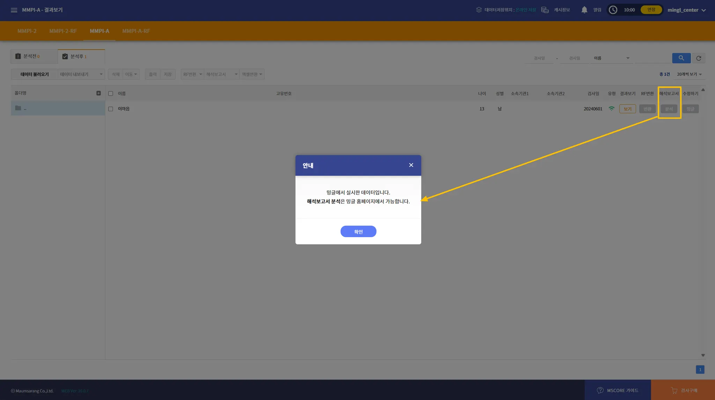
Task: Expand 데이터 내보내기 dropdown
Action: [81, 74]
